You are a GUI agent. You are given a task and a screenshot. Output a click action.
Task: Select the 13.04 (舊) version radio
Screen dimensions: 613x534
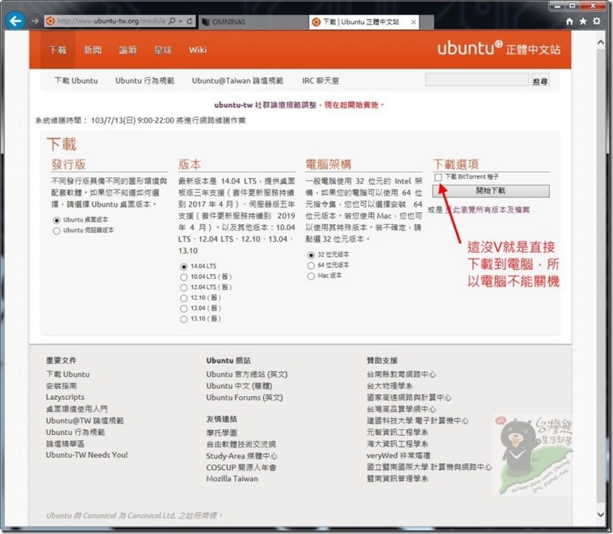coord(184,309)
